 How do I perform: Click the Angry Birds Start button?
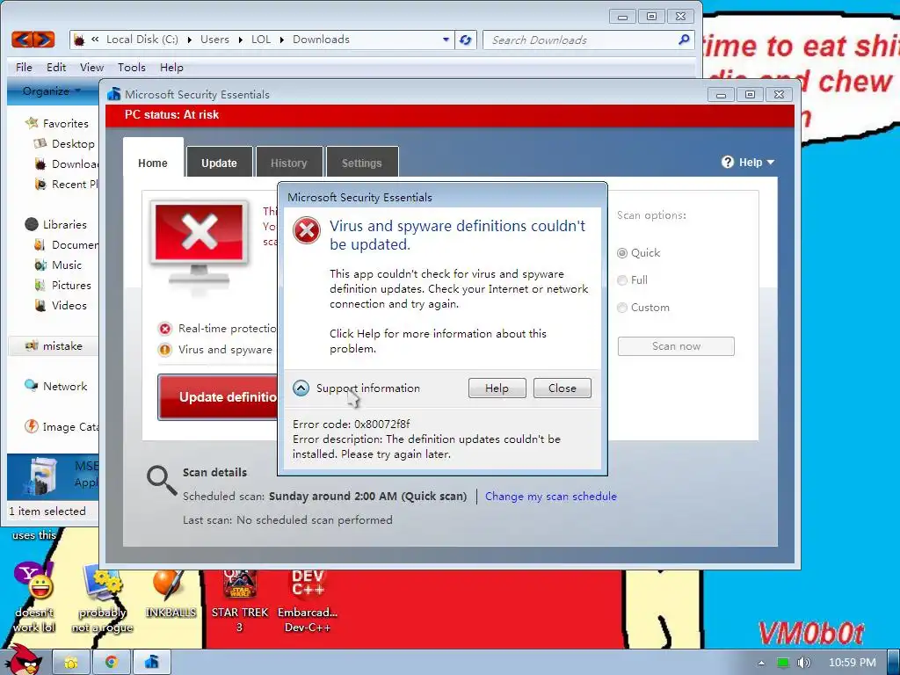pyautogui.click(x=24, y=660)
